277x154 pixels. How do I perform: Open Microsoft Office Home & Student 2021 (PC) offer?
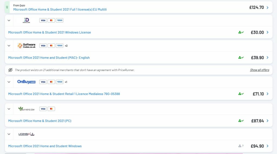40,121
